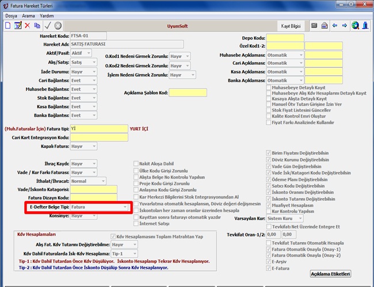Tick Muhasebeye Detaylı Kayıt checkbox
The width and height of the screenshot is (374, 287).
click(x=269, y=88)
